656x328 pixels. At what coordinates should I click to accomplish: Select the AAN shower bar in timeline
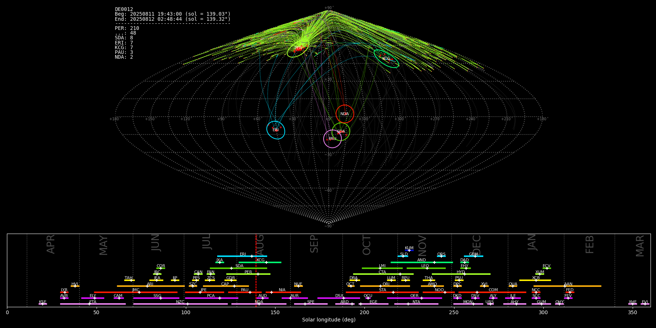pyautogui.click(x=567, y=286)
